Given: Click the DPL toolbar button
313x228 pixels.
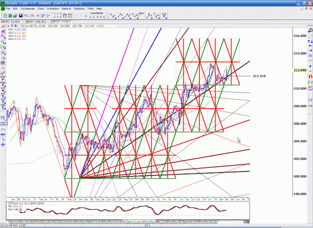Looking at the screenshot, I should point(33,15).
